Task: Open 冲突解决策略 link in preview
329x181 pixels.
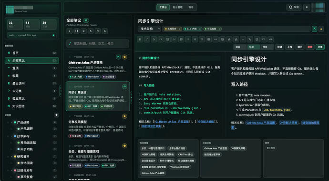Action: (288, 123)
